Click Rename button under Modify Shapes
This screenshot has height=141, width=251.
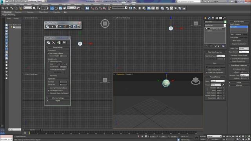pos(238,34)
